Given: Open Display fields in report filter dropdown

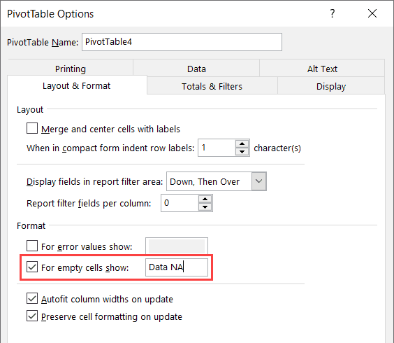Looking at the screenshot, I should [x=258, y=181].
